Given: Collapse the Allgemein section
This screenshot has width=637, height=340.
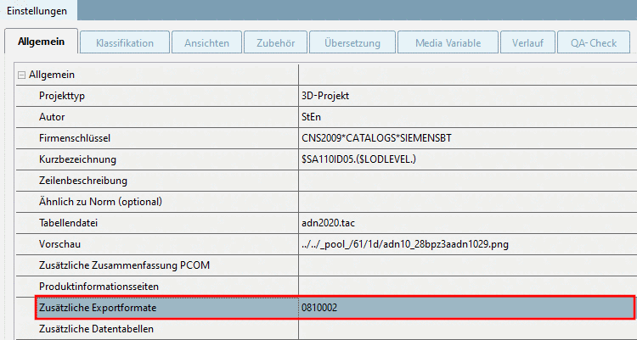Looking at the screenshot, I should pyautogui.click(x=22, y=75).
